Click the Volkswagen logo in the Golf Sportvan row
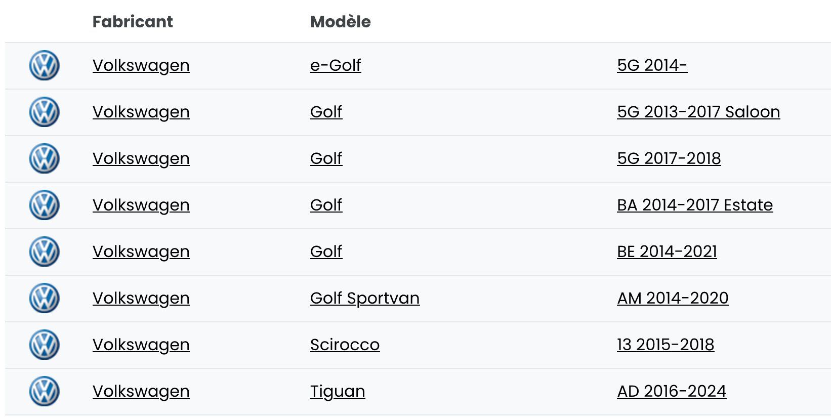 45,299
